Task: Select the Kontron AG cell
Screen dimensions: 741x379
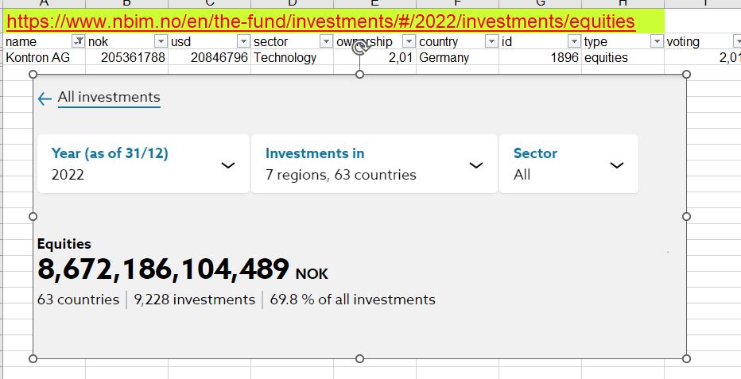Action: [38, 57]
